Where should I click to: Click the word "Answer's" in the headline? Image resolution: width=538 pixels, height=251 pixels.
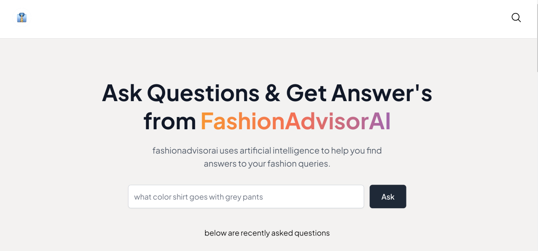pyautogui.click(x=382, y=93)
